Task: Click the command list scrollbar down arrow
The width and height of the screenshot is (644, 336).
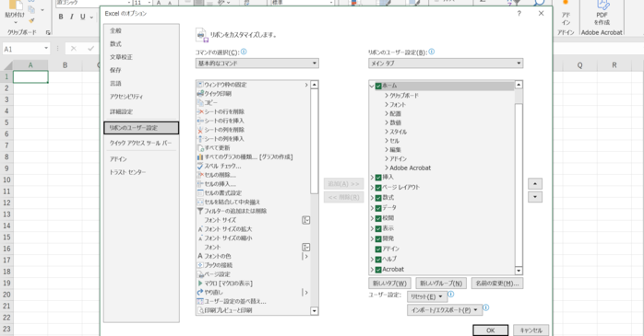Action: click(315, 311)
